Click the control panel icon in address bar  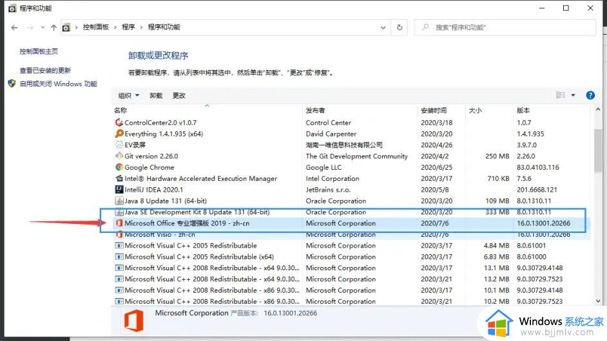[x=66, y=28]
